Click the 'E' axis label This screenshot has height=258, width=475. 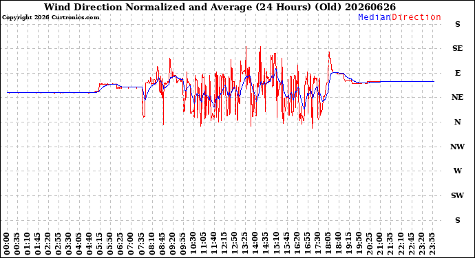click(x=457, y=73)
